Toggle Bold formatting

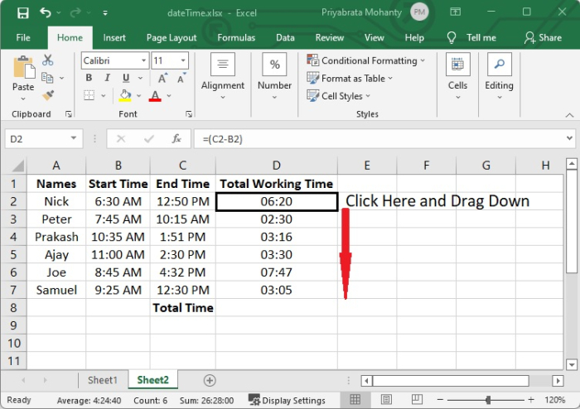coord(89,78)
